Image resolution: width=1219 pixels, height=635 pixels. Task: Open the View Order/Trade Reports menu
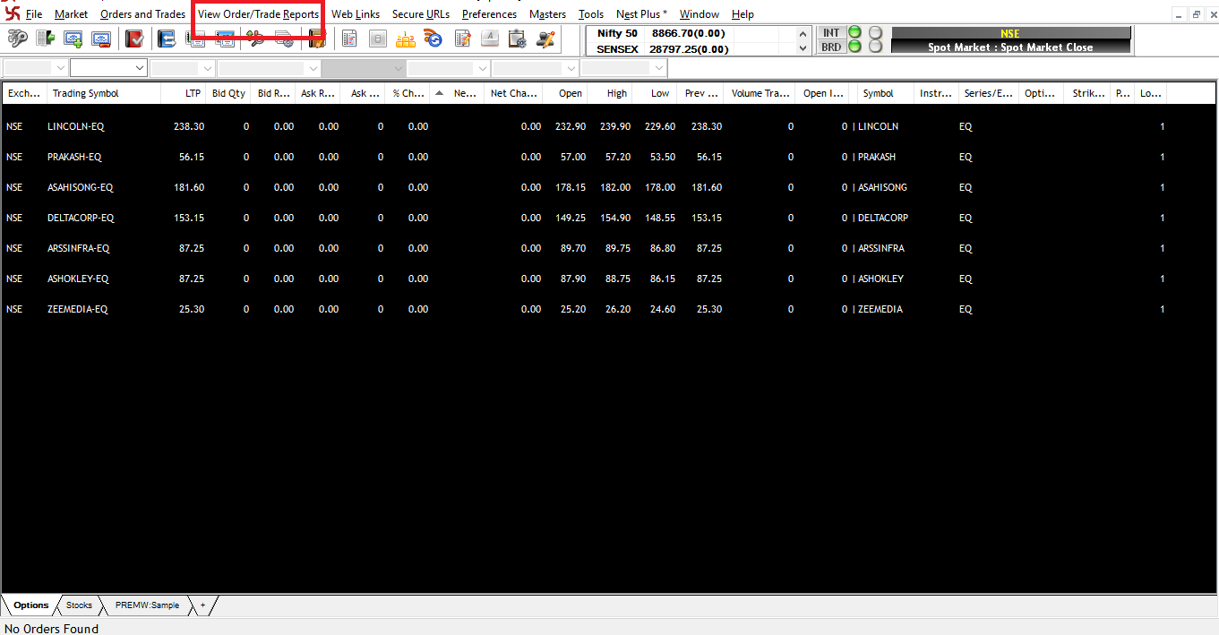click(258, 14)
